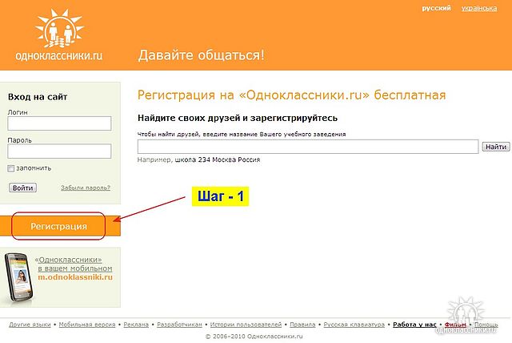Viewport: 512px width, 343px height.
Task: Open Другие языки footer link
Action: (30, 325)
